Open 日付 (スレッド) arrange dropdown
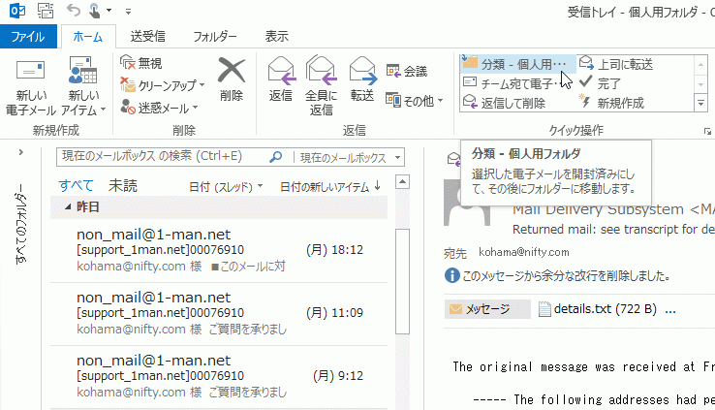The height and width of the screenshot is (410, 715). click(226, 186)
